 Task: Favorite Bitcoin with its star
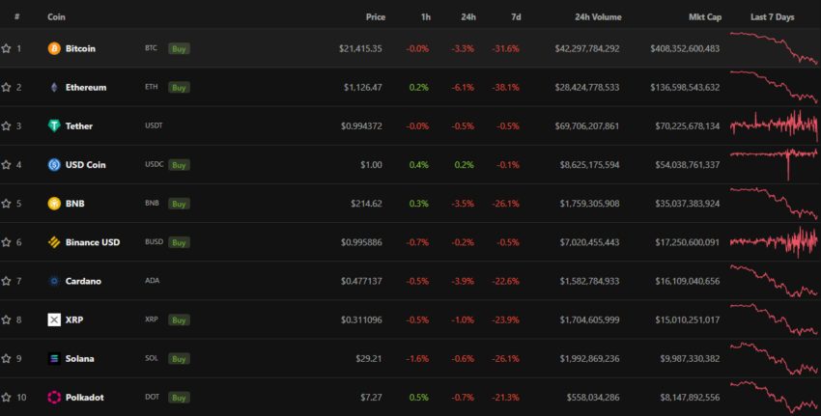[x=7, y=48]
